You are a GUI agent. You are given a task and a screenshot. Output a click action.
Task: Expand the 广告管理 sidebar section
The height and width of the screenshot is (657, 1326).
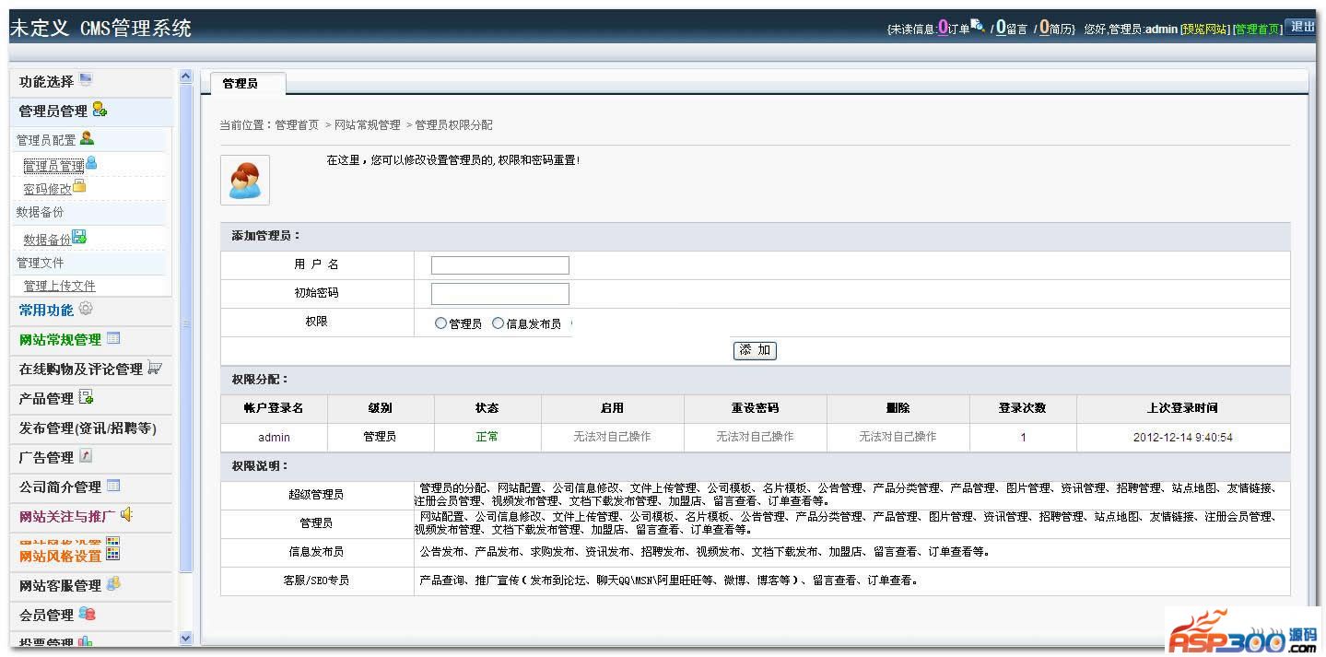[46, 458]
